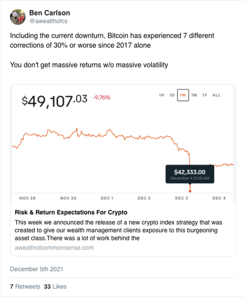Open Ben Carlson's profile avatar
The width and height of the screenshot is (244, 300).
[x=18, y=17]
